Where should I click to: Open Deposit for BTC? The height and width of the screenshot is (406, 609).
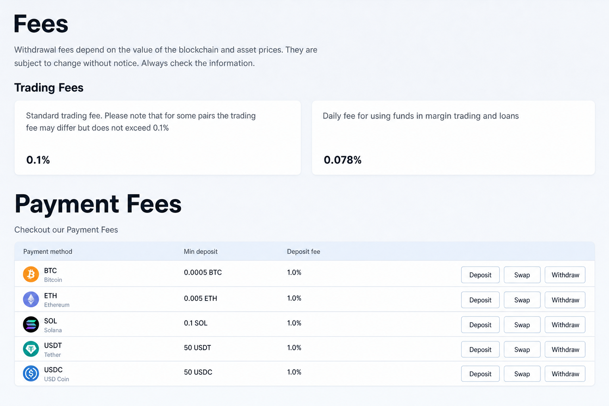click(480, 275)
